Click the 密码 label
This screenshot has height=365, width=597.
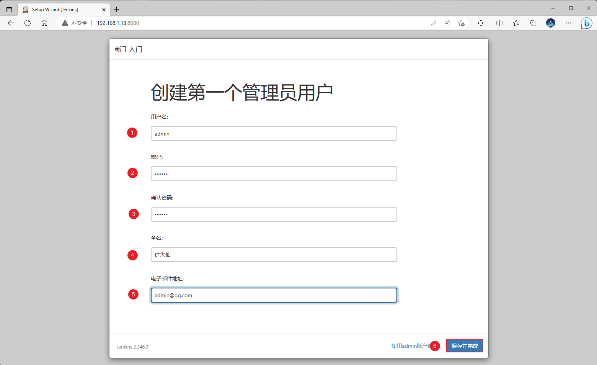point(157,157)
